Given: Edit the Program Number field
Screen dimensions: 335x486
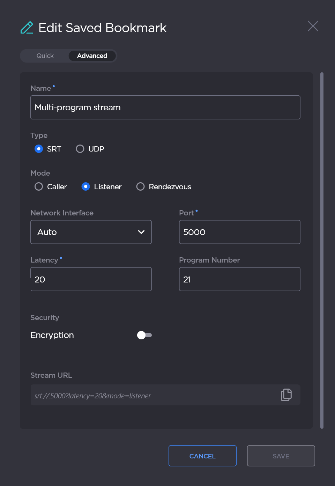Looking at the screenshot, I should (239, 279).
